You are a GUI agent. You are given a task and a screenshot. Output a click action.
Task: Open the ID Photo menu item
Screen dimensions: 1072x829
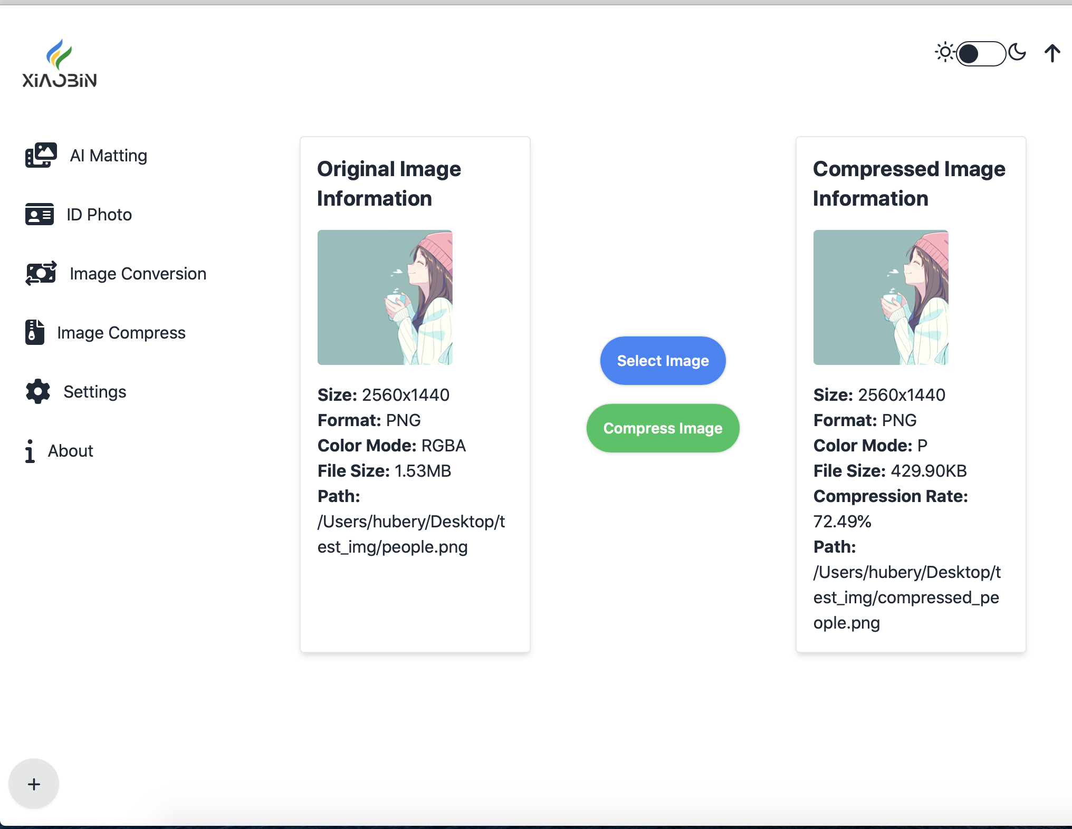pos(99,215)
